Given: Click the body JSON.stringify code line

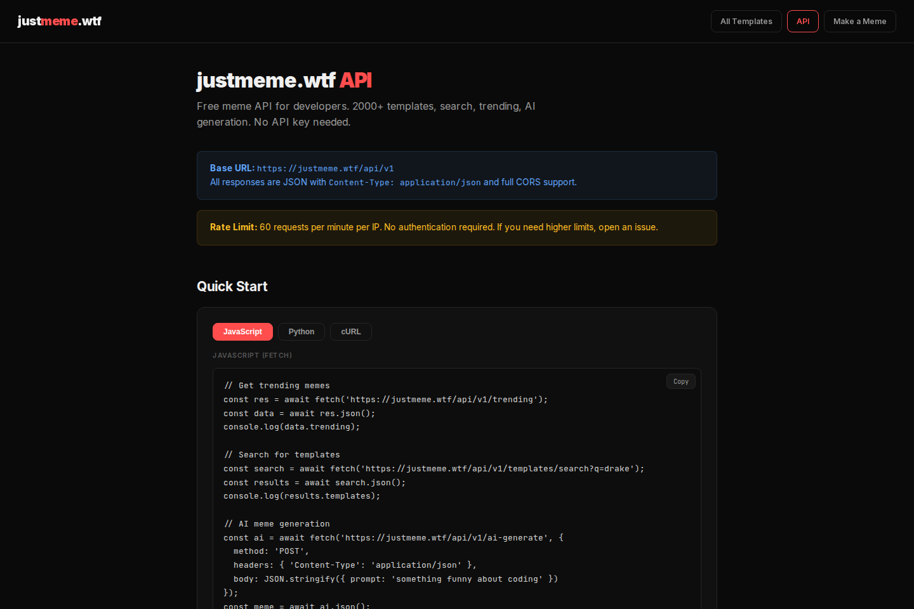Looking at the screenshot, I should pos(395,579).
